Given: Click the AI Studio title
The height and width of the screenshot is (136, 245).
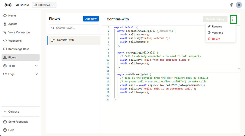Looking at the screenshot, I should (23, 5).
